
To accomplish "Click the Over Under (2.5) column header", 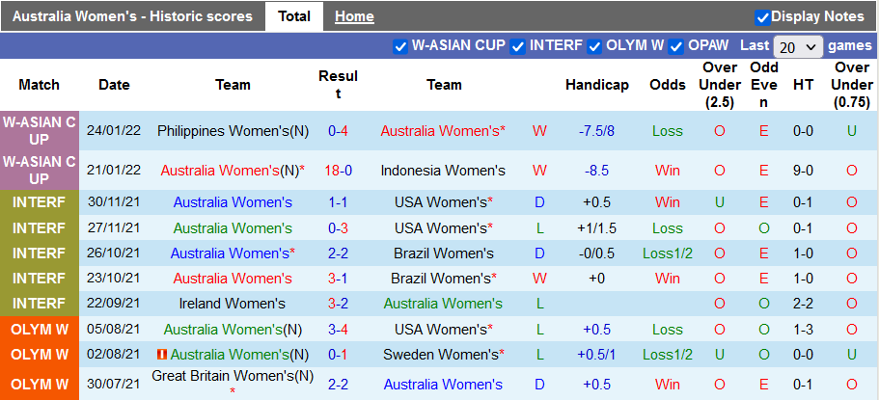I will (x=720, y=85).
